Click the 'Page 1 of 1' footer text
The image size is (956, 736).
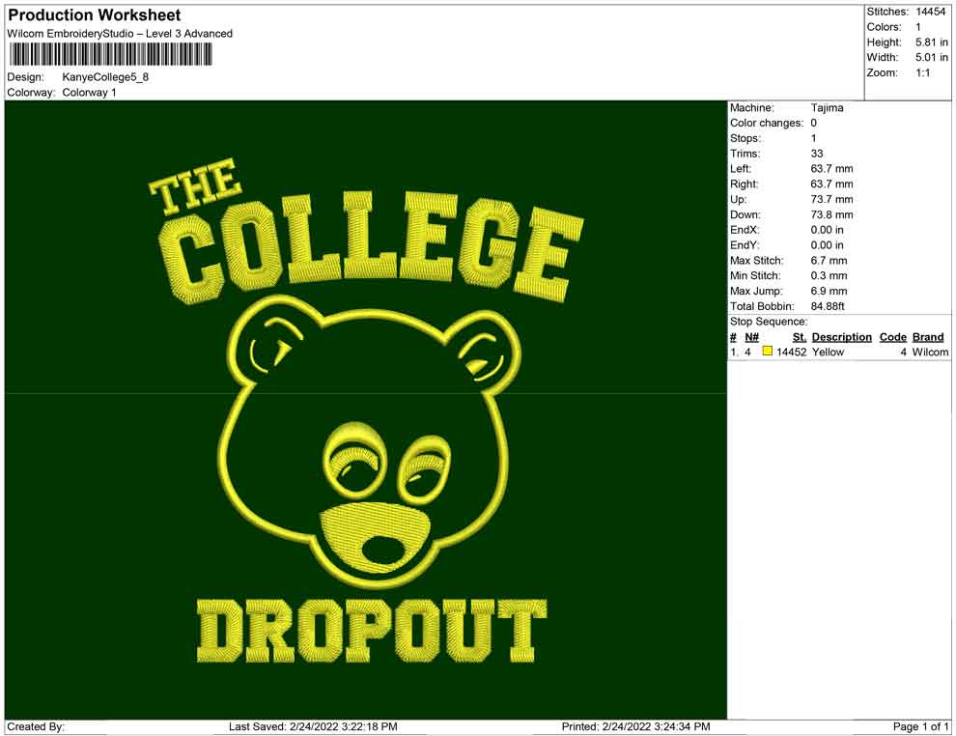click(x=920, y=726)
